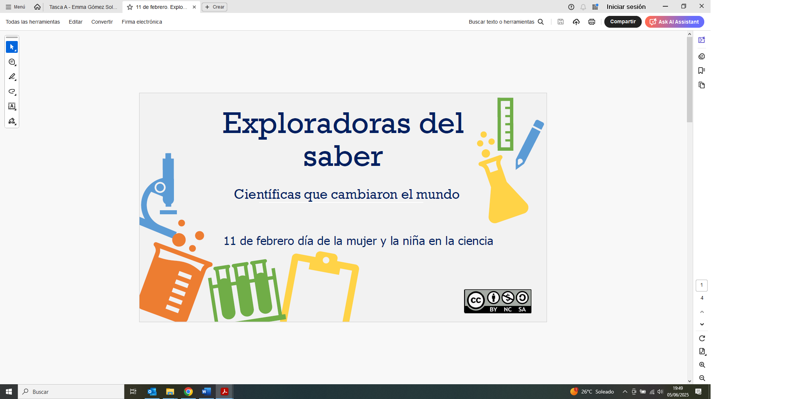Rotate the page view clockwise

(x=702, y=338)
